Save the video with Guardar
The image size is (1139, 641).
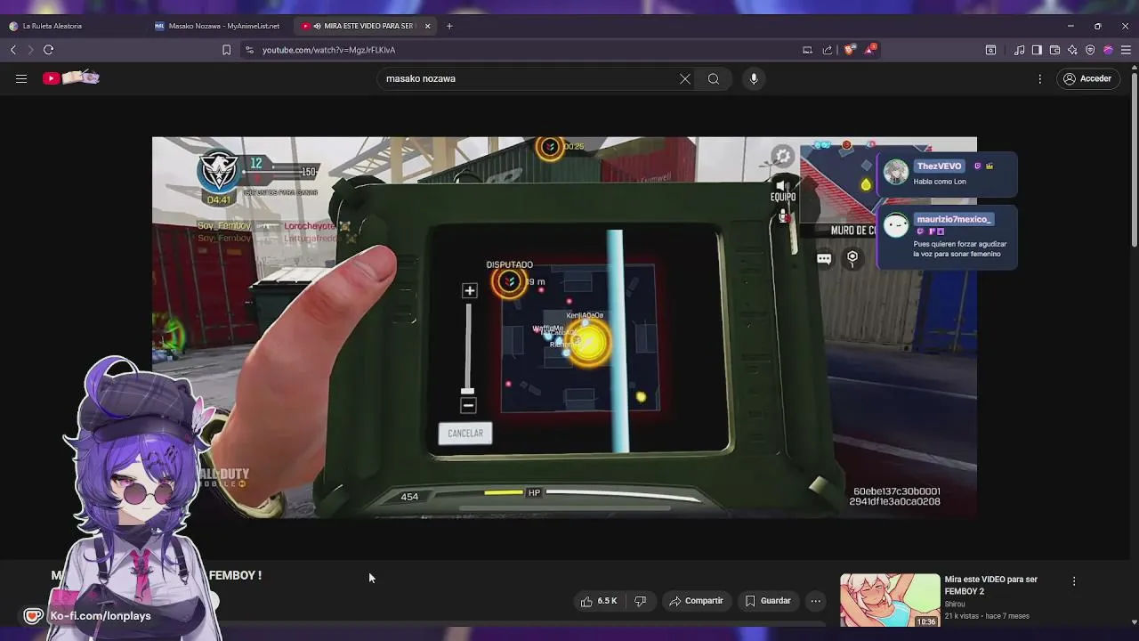pyautogui.click(x=767, y=601)
